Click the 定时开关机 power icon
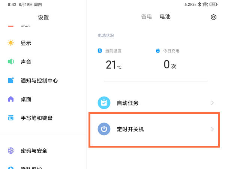This screenshot has width=225, height=169. click(104, 129)
